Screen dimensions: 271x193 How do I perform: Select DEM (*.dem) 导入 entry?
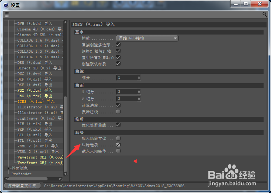(x=35, y=63)
